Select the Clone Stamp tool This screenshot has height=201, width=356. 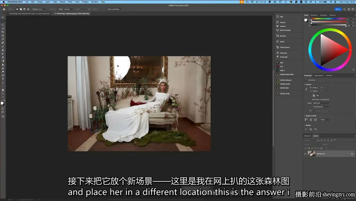[x=3, y=50]
